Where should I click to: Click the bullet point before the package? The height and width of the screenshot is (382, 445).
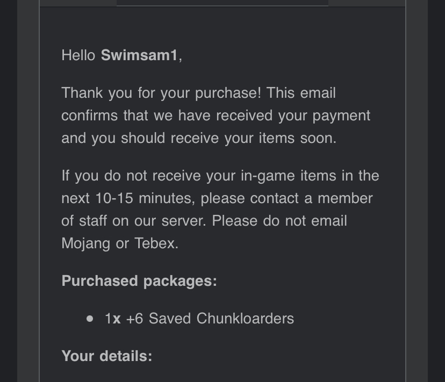(89, 319)
